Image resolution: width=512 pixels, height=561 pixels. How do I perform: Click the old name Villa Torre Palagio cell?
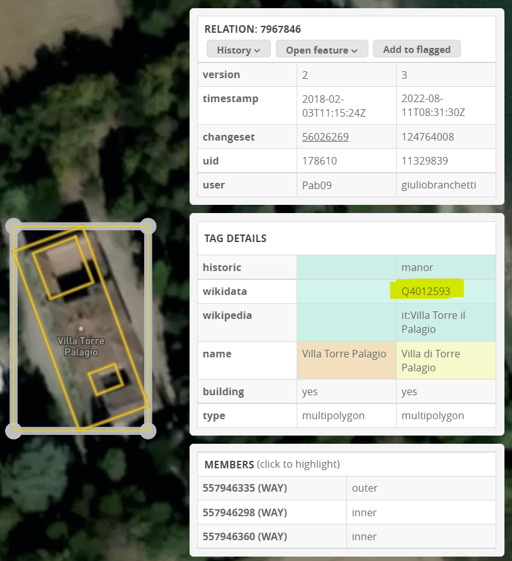point(344,354)
